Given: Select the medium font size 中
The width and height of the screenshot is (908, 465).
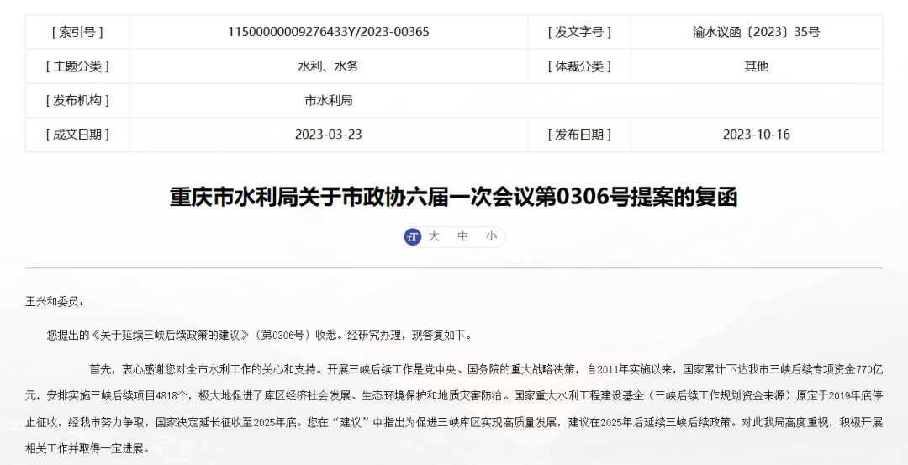Looking at the screenshot, I should 462,236.
